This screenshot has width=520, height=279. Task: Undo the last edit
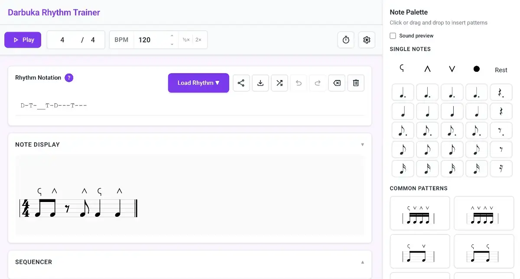(x=299, y=83)
